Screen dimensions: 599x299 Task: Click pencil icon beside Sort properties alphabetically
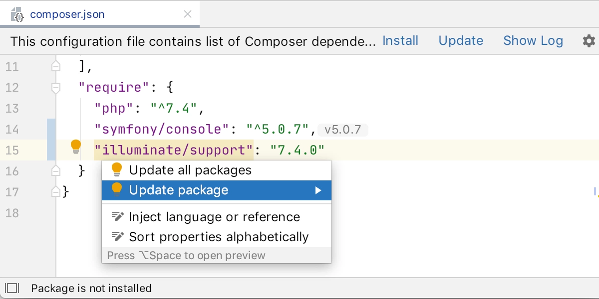pyautogui.click(x=117, y=236)
